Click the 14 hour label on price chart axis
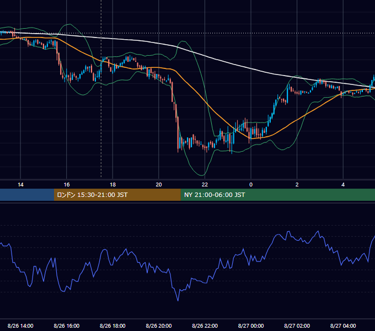Image resolution: width=375 pixels, height=331 pixels. [20, 185]
